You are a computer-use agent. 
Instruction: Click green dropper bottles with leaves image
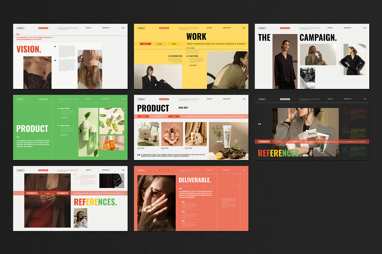click(x=112, y=121)
